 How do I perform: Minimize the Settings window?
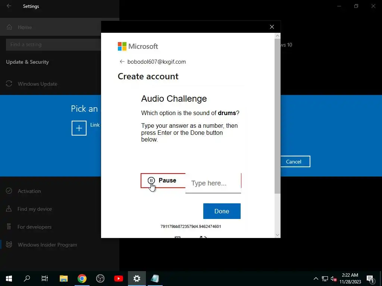pyautogui.click(x=339, y=6)
